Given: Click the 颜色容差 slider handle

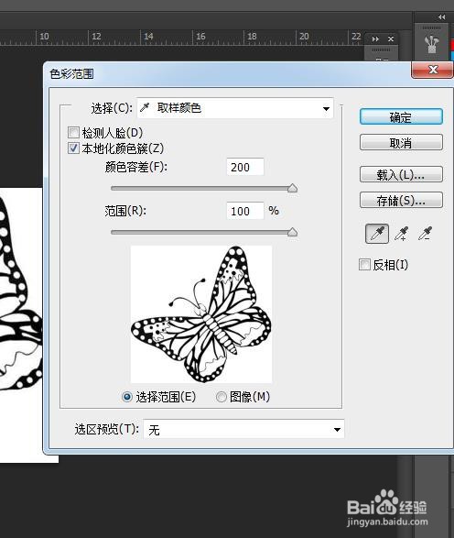Looking at the screenshot, I should click(x=292, y=188).
